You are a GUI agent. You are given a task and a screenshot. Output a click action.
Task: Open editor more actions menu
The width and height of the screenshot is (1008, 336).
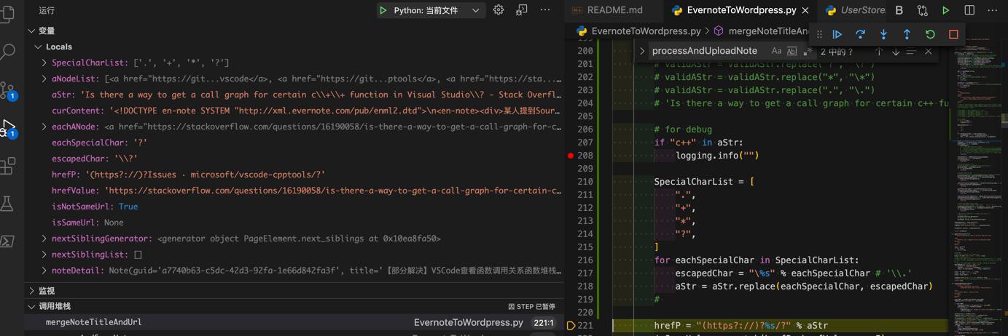click(993, 10)
